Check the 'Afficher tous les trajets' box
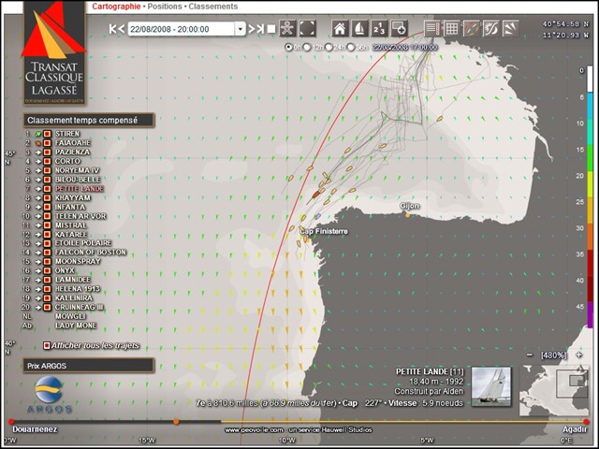This screenshot has width=599, height=449. [x=47, y=346]
